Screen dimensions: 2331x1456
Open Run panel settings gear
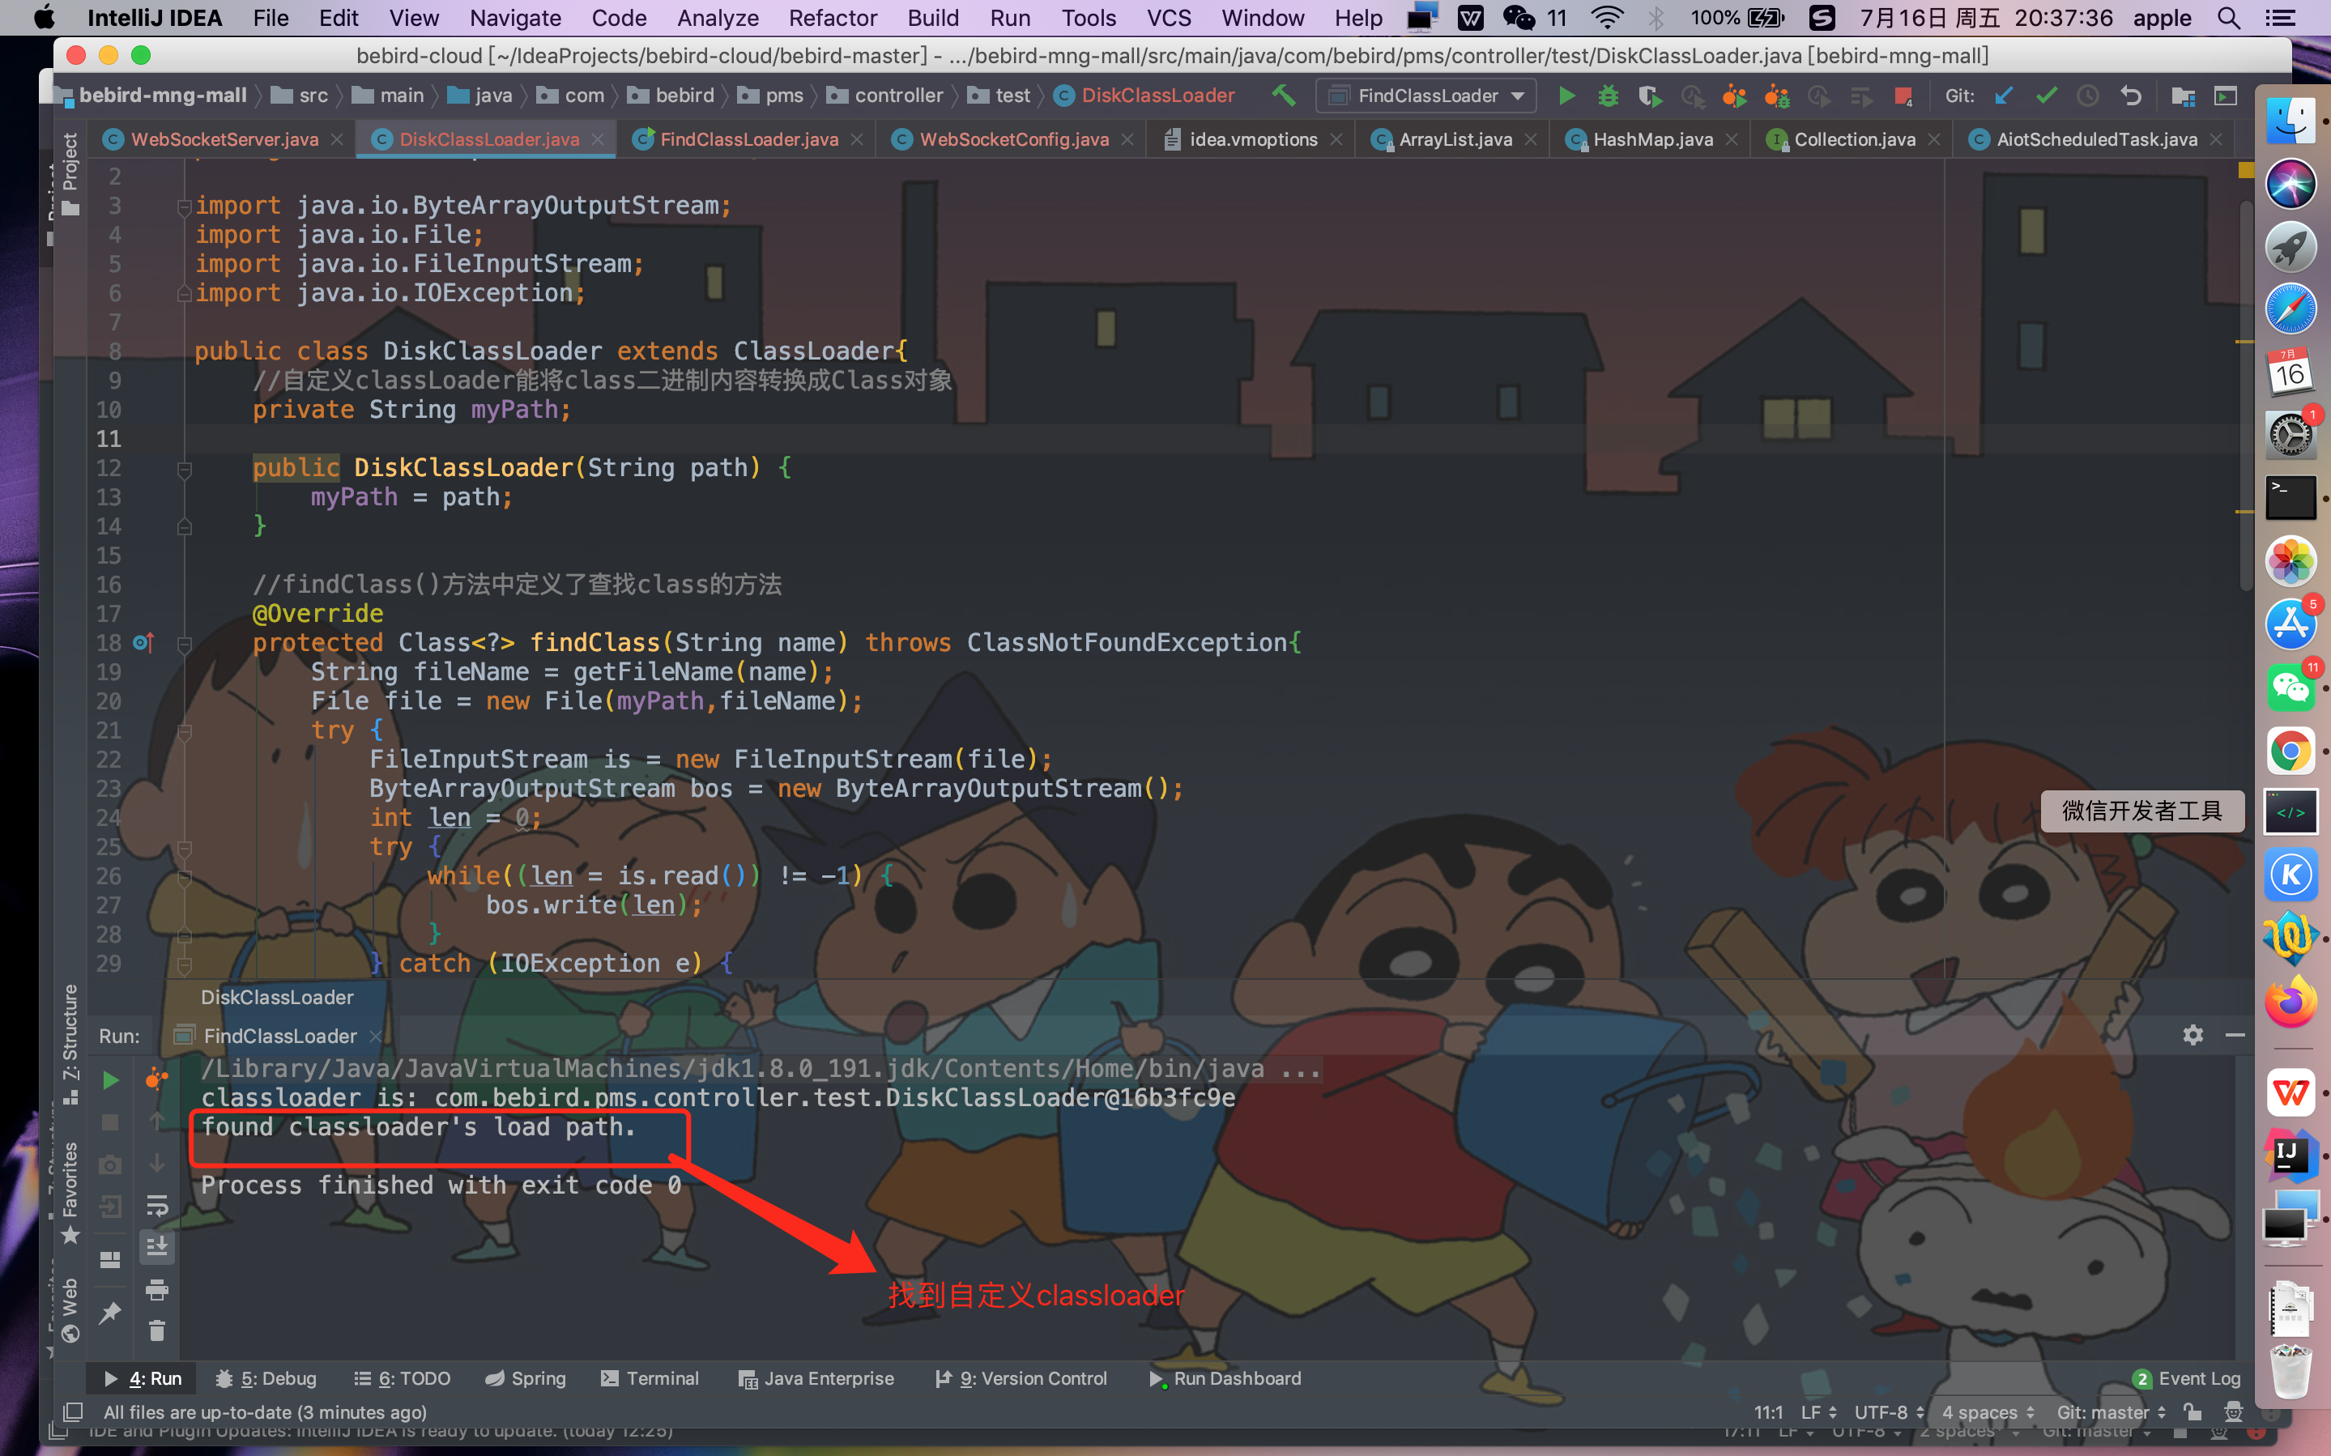tap(2193, 1035)
